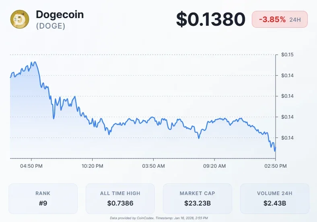Screen dimensions: 317x222
Task: Click the 10:20 PM time axis label
Action: [93, 166]
